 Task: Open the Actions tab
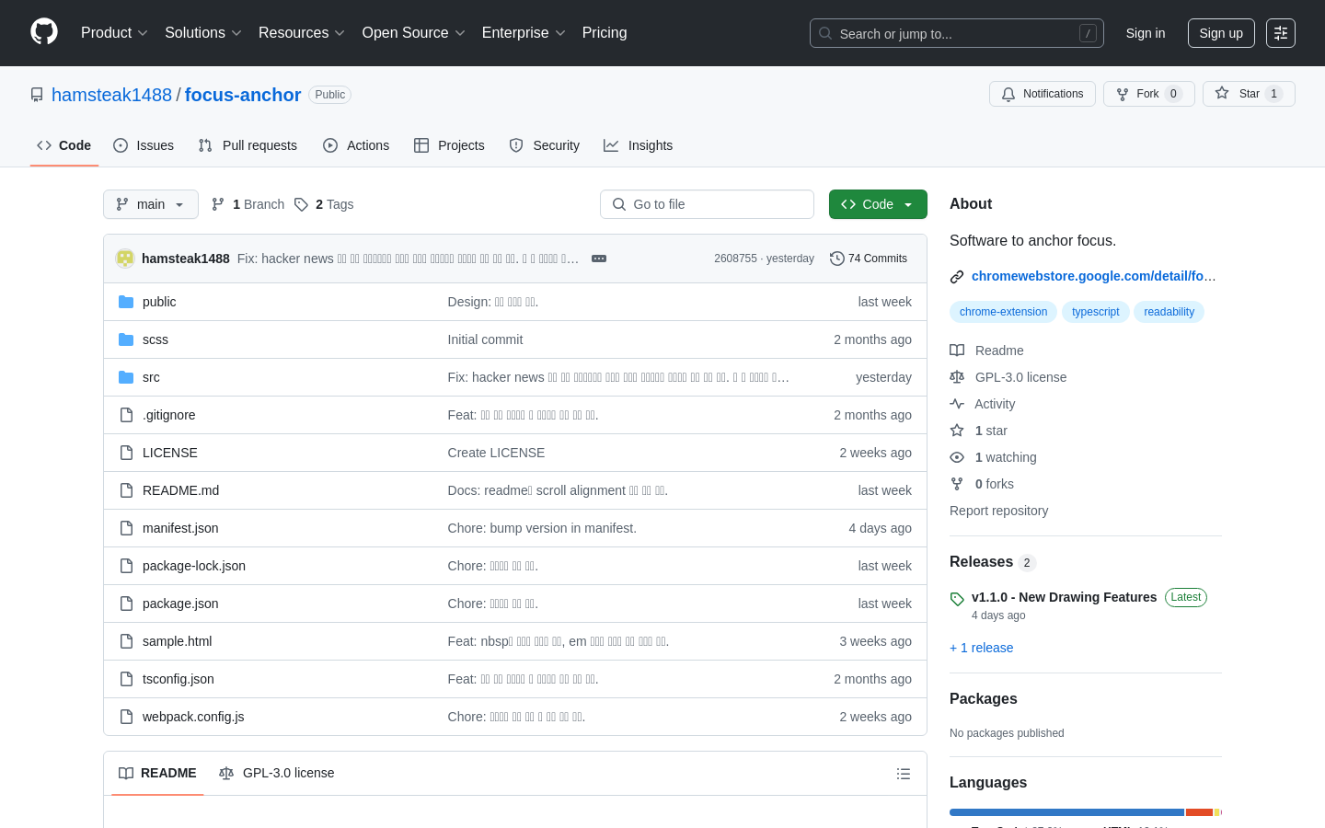(x=356, y=145)
